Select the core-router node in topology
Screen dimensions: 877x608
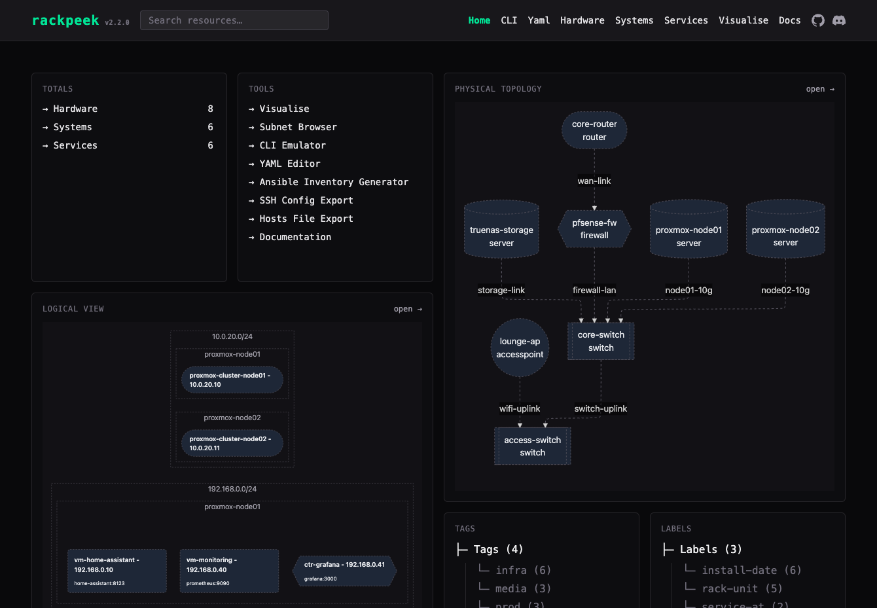click(594, 130)
